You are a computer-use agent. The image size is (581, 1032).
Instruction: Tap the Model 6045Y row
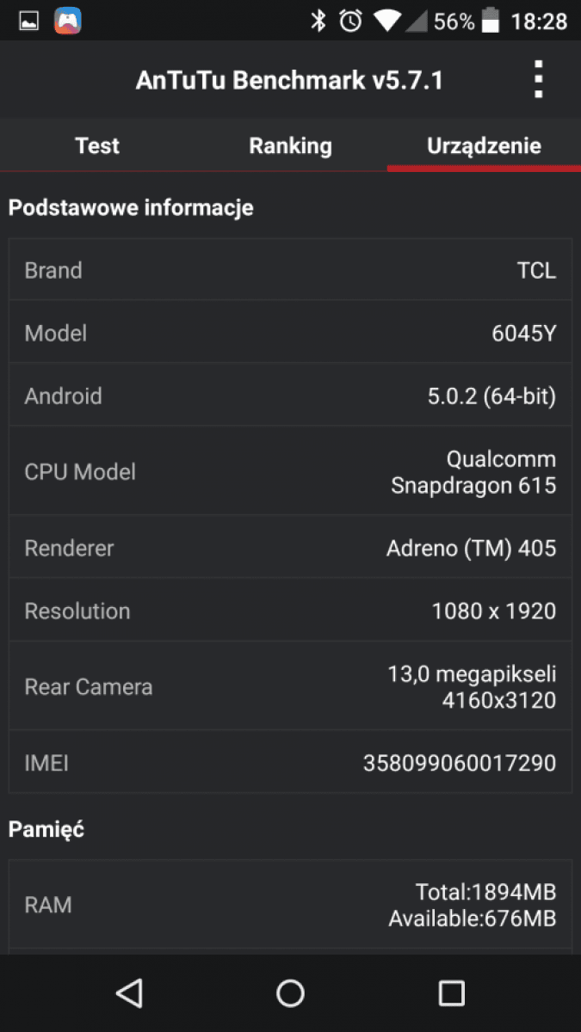290,333
